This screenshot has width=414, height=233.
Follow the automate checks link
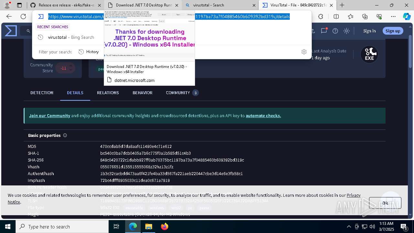click(x=263, y=116)
